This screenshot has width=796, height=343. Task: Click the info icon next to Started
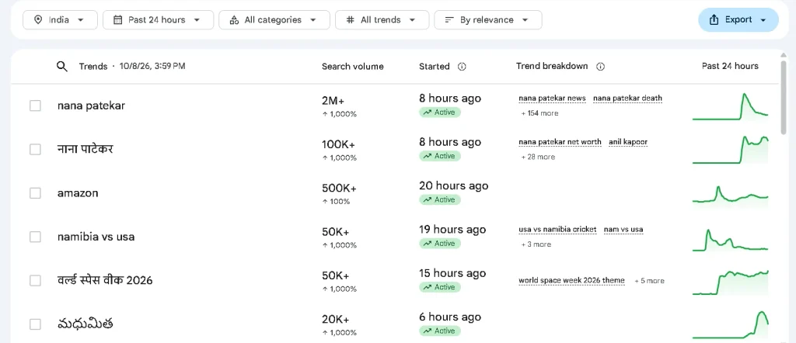pyautogui.click(x=462, y=67)
